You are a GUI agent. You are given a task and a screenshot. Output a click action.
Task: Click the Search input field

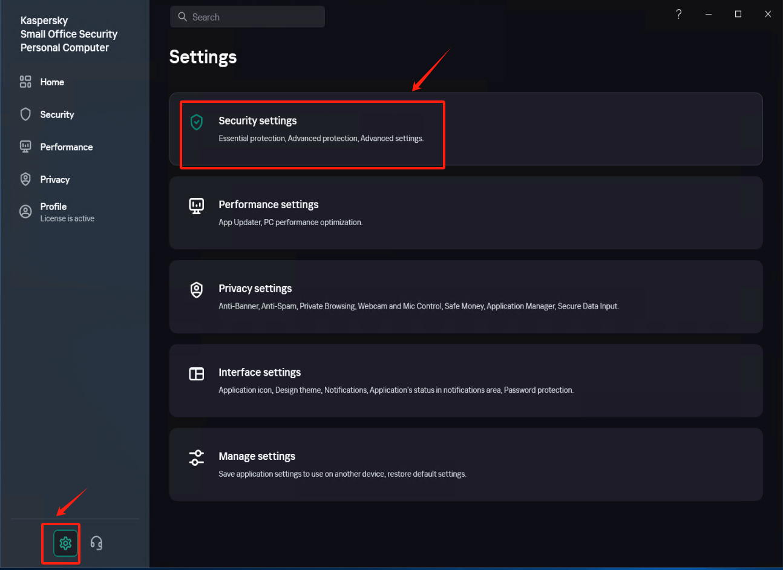point(247,17)
